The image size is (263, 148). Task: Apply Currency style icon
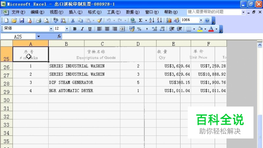click(131, 29)
